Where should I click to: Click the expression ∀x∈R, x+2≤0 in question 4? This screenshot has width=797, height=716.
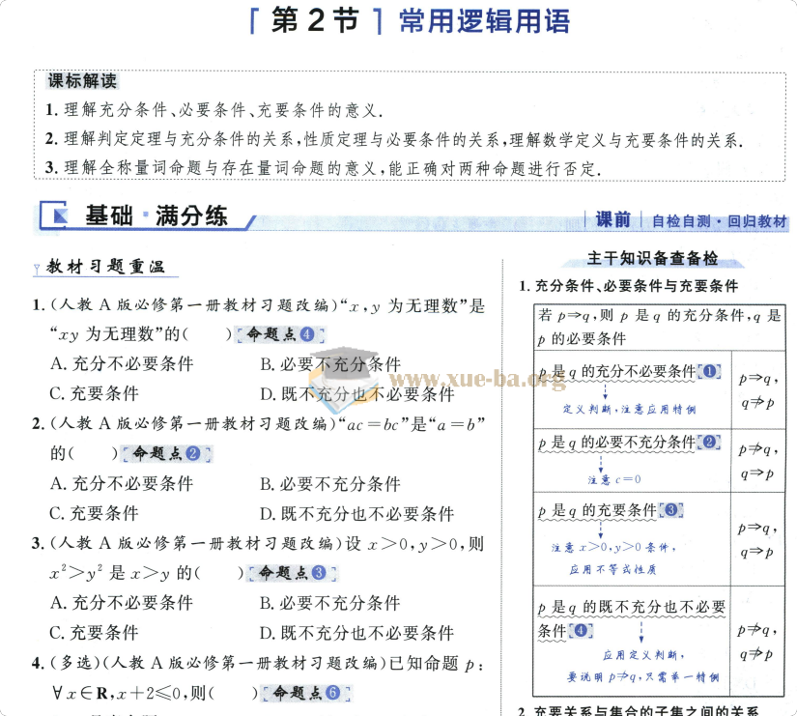(120, 693)
